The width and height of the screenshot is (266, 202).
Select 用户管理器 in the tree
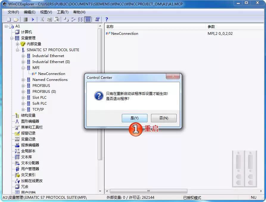(x=30, y=169)
